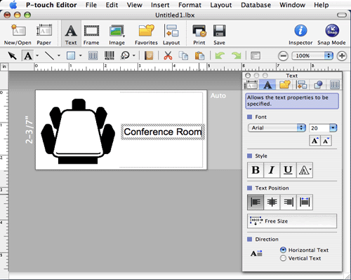351x280 pixels.
Task: Open the Insert menu
Action: point(160,5)
